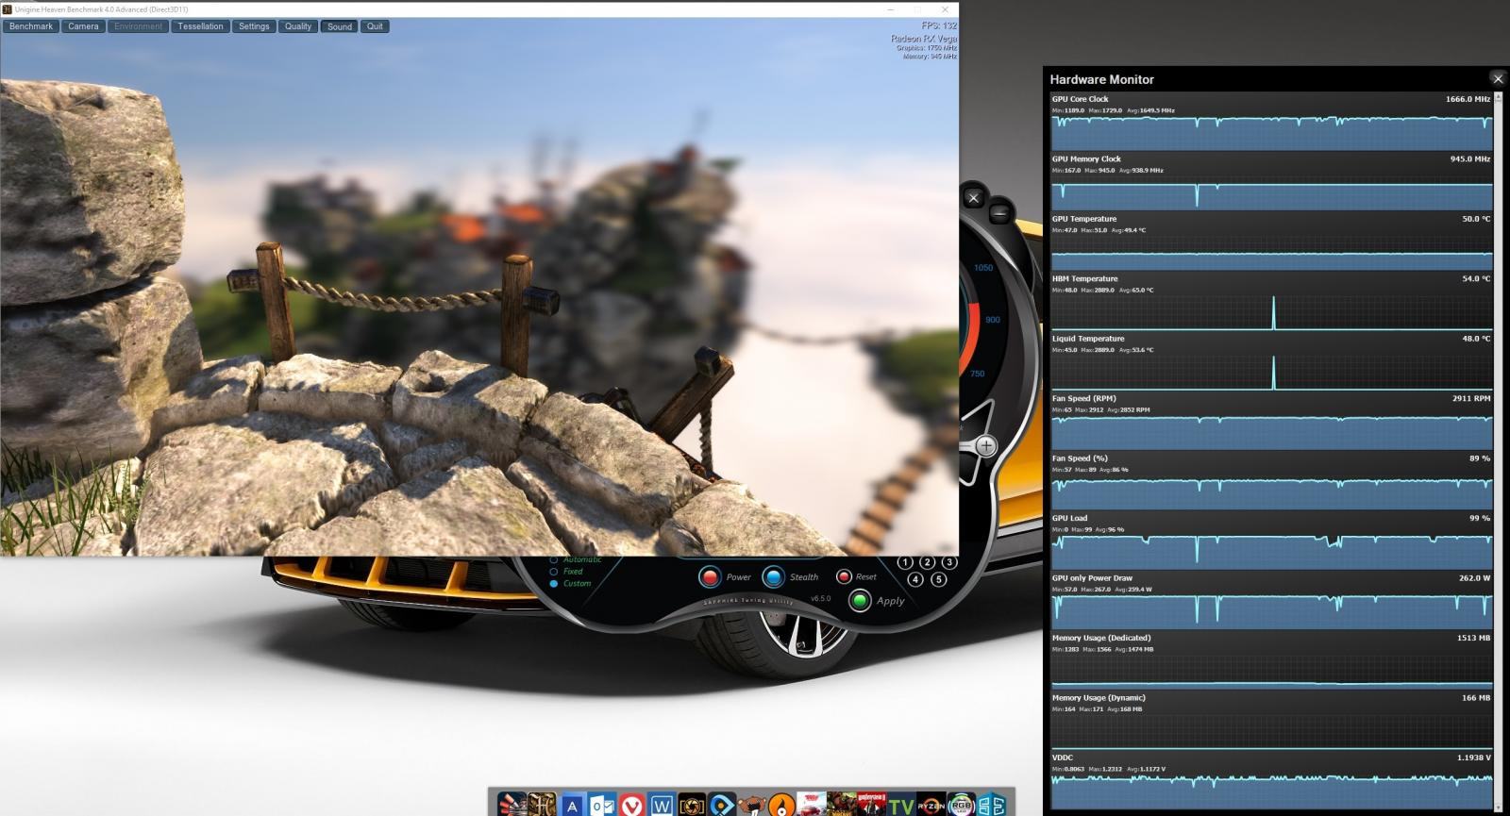Click the Fan Speed (%) label
Screen dimensions: 1510x816
tap(1080, 458)
